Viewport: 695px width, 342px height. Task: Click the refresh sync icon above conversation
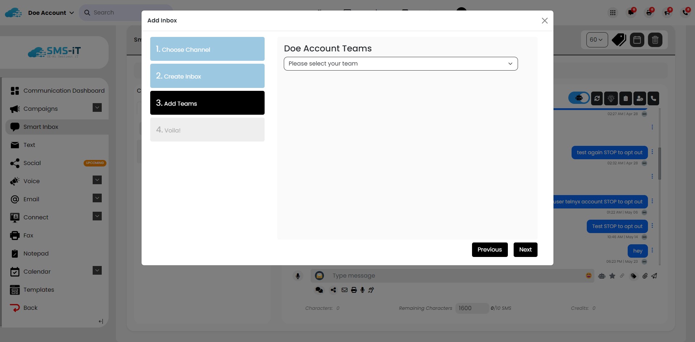coord(597,98)
